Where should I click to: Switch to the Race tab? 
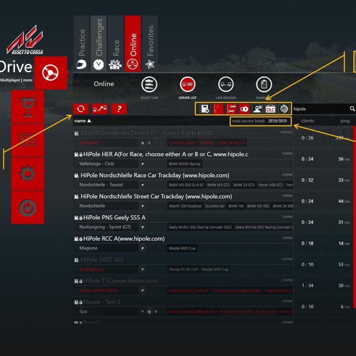[x=116, y=43]
